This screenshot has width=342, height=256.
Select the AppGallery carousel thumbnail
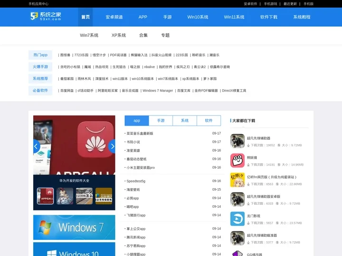coord(46,196)
